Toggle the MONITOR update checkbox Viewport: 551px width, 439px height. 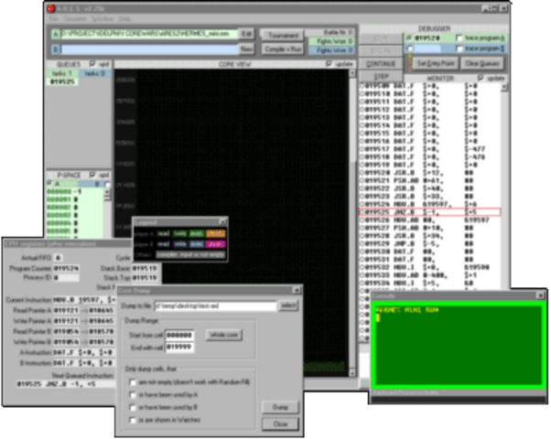point(481,78)
